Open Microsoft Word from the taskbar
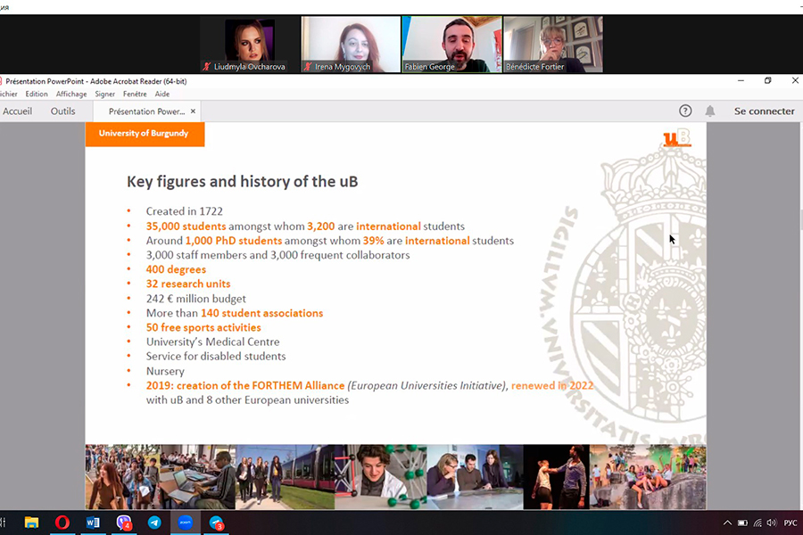This screenshot has height=535, width=803. pyautogui.click(x=93, y=523)
